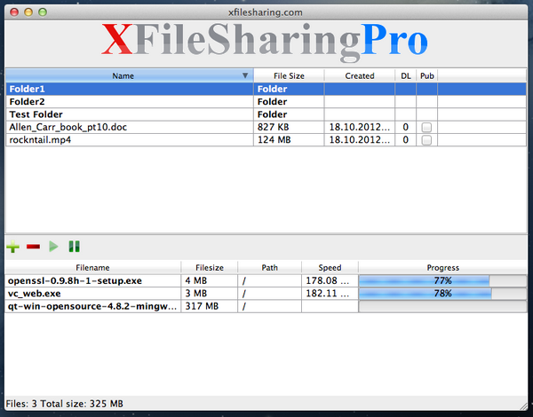Image resolution: width=533 pixels, height=417 pixels.
Task: Click the 77% progress bar for openssl
Action: 442,281
